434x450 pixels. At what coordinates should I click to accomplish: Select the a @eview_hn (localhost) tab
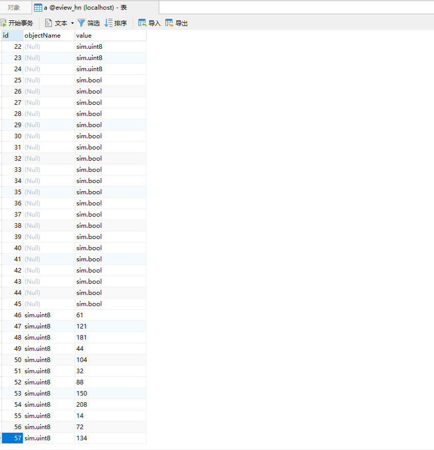95,8
